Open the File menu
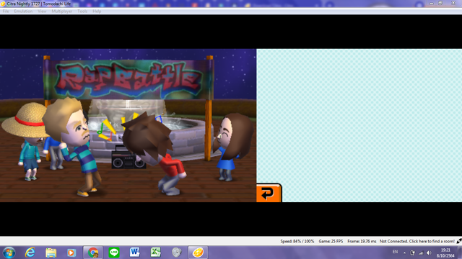462x259 pixels. 6,12
